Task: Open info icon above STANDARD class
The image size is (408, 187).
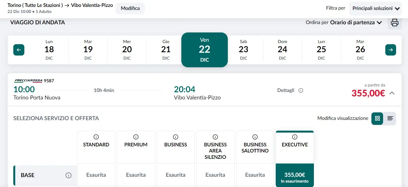Action: point(96,137)
